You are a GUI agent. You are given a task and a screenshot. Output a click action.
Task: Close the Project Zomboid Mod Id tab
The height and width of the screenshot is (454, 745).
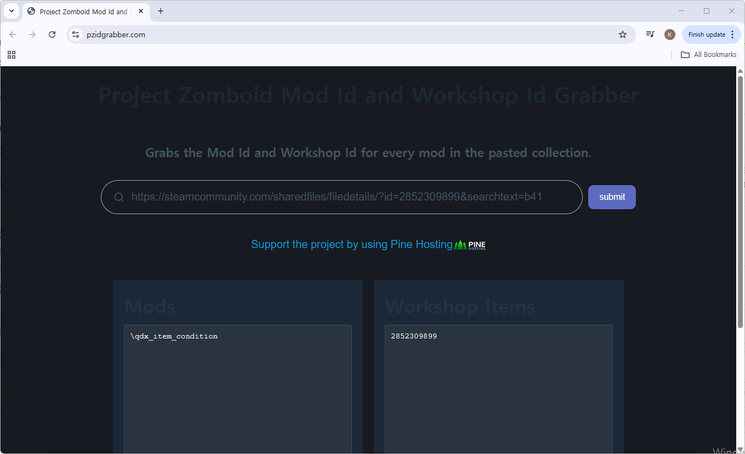point(141,11)
